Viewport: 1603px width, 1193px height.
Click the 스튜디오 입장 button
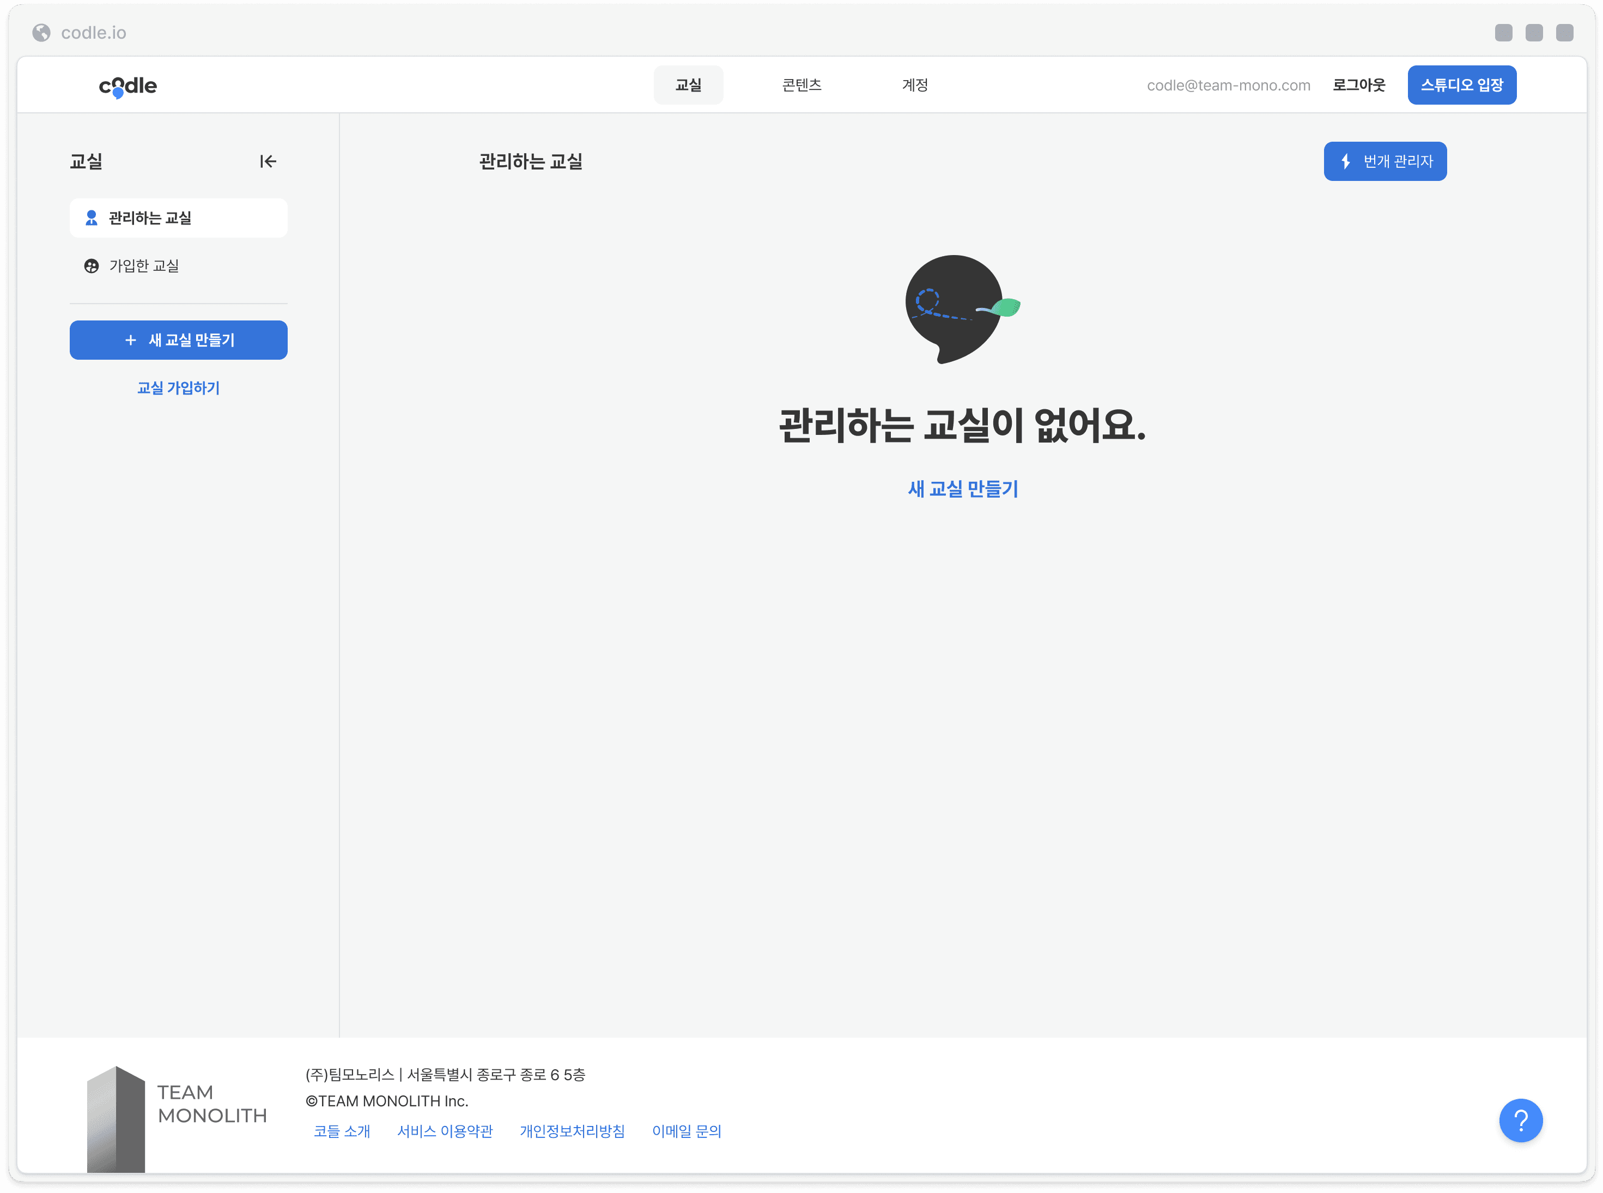[1461, 85]
